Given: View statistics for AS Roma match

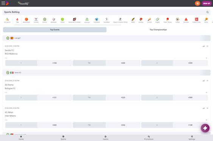Looking at the screenshot, I should coord(204,81).
